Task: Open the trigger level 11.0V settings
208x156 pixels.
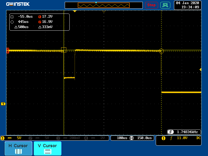Action: [181, 138]
